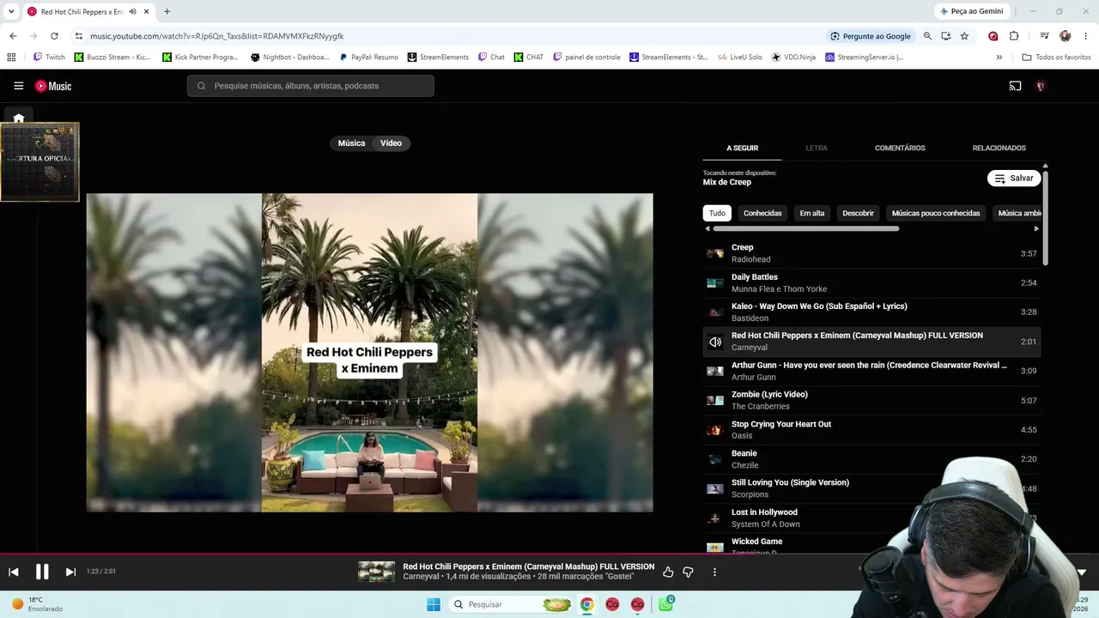The height and width of the screenshot is (618, 1099).
Task: Click the filter chips left scroll arrow
Action: click(x=707, y=228)
